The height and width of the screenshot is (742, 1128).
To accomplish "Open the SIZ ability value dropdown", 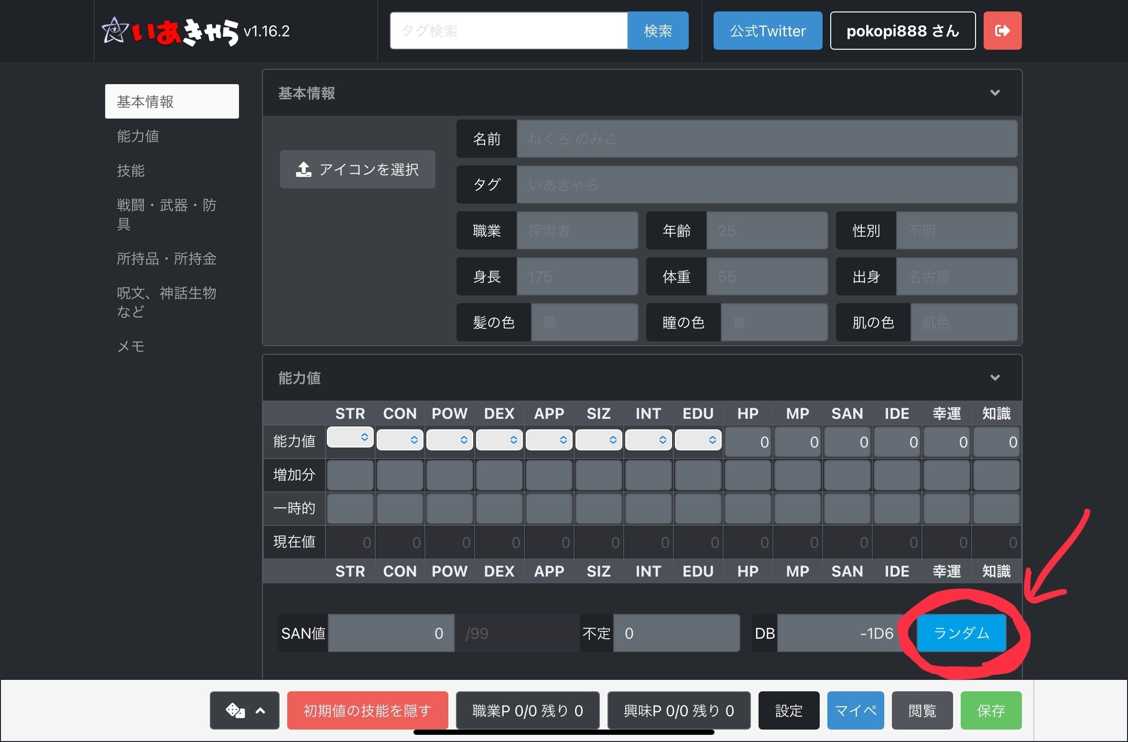I will [599, 440].
